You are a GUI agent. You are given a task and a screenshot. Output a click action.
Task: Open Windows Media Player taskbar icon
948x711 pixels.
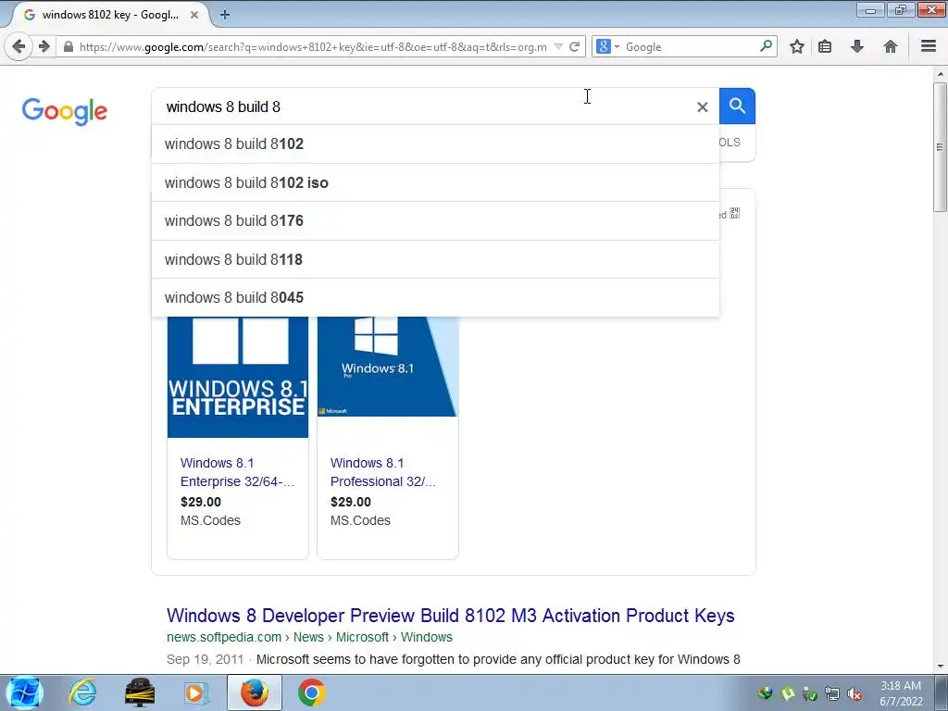click(x=196, y=692)
